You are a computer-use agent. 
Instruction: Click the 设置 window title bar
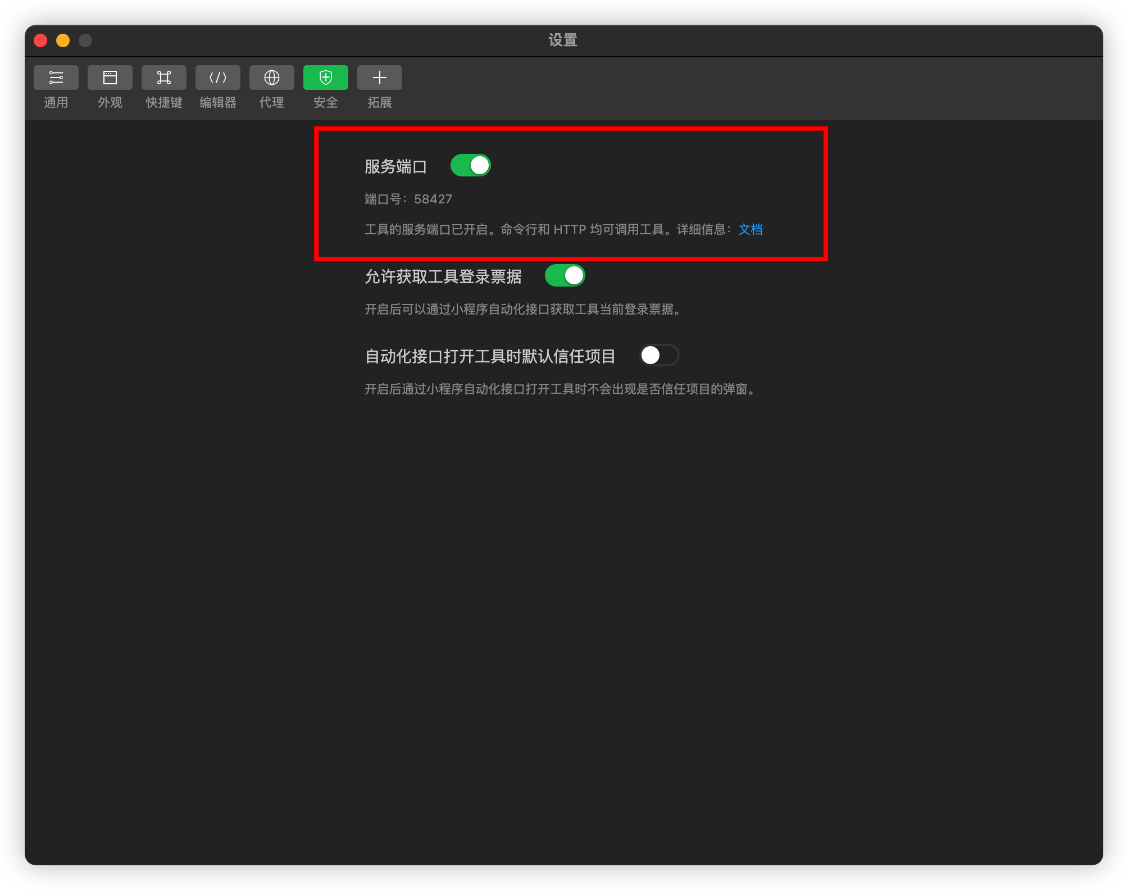click(563, 40)
